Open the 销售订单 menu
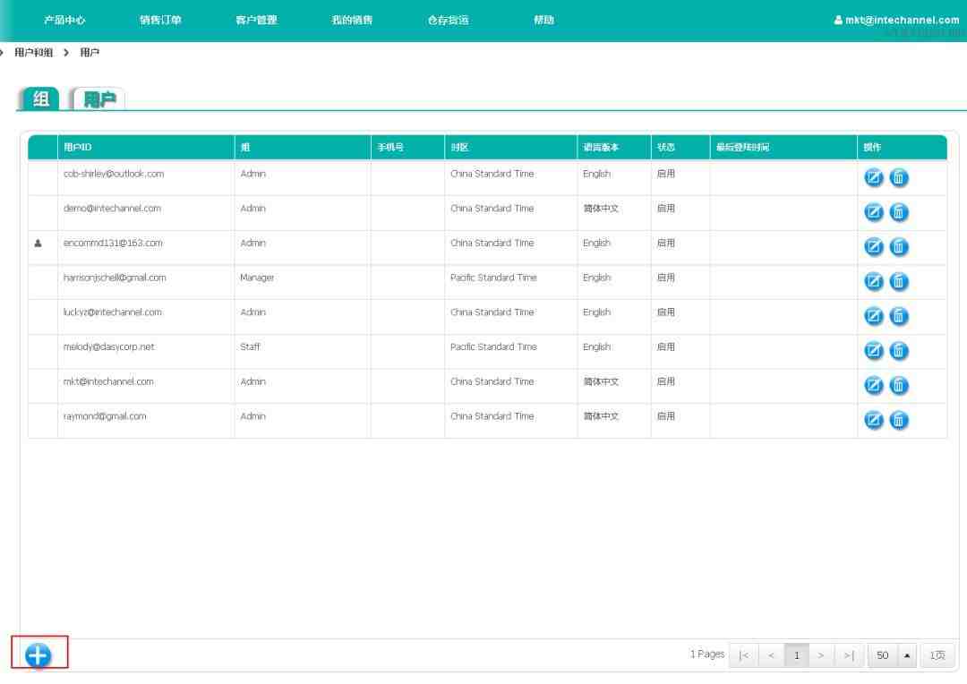The width and height of the screenshot is (967, 684). pos(160,21)
